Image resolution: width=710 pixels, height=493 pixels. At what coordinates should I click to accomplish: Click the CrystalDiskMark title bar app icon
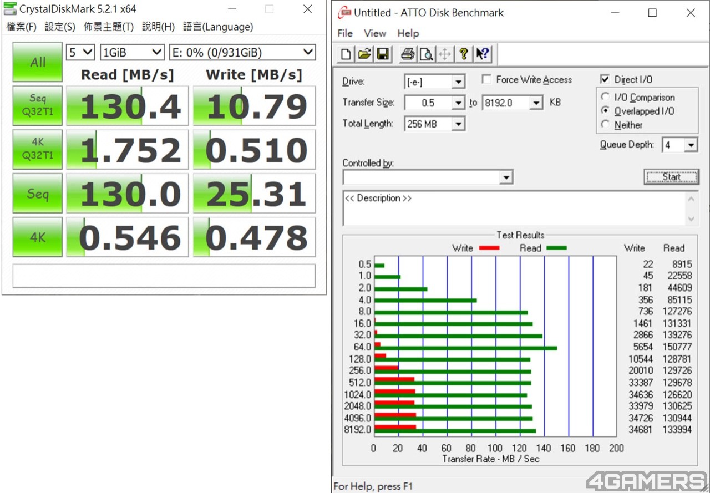tap(11, 9)
